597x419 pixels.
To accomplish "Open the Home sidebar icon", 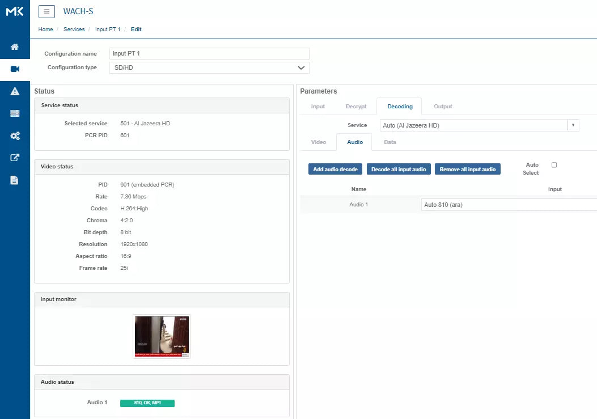I will click(15, 47).
